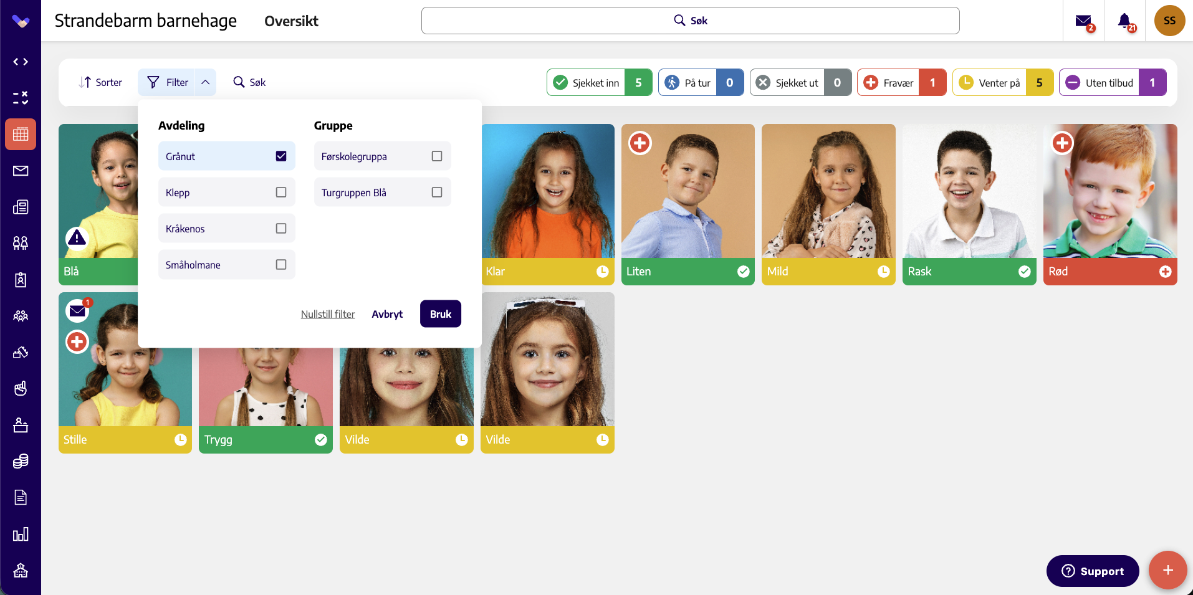1193x595 pixels.
Task: Click the checked-in status icon on Rask
Action: point(1024,272)
